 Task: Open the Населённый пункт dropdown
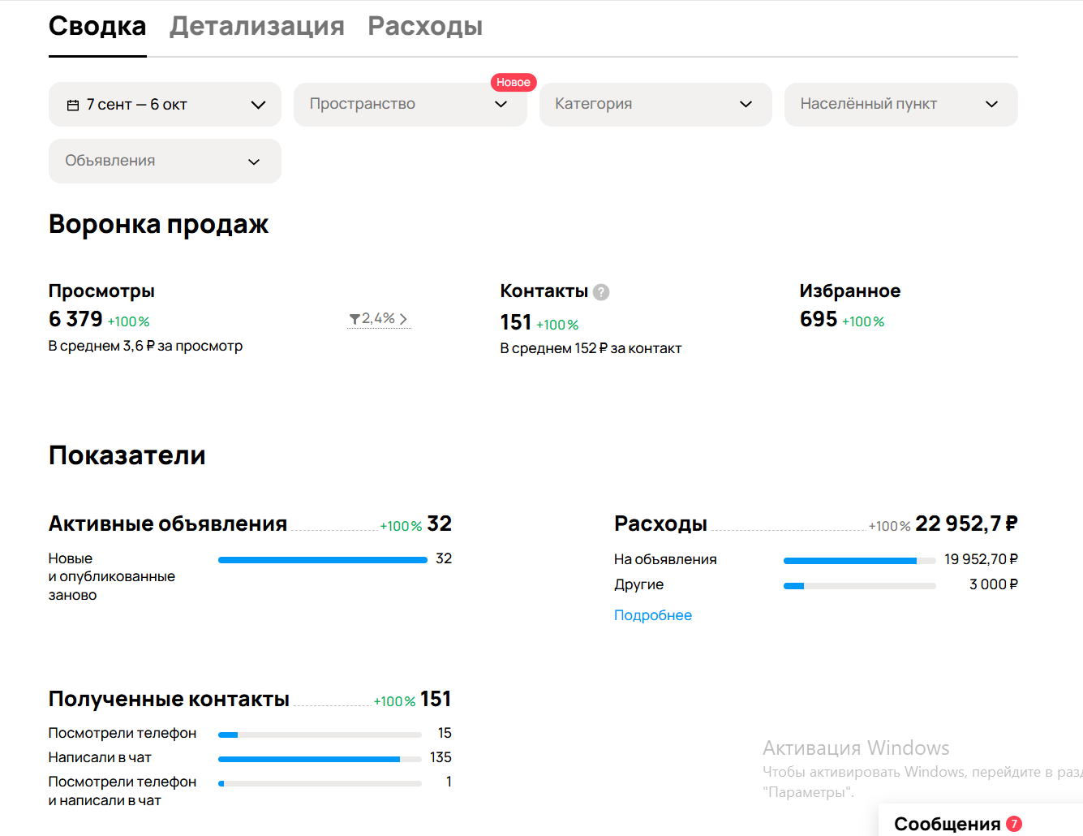(x=900, y=105)
